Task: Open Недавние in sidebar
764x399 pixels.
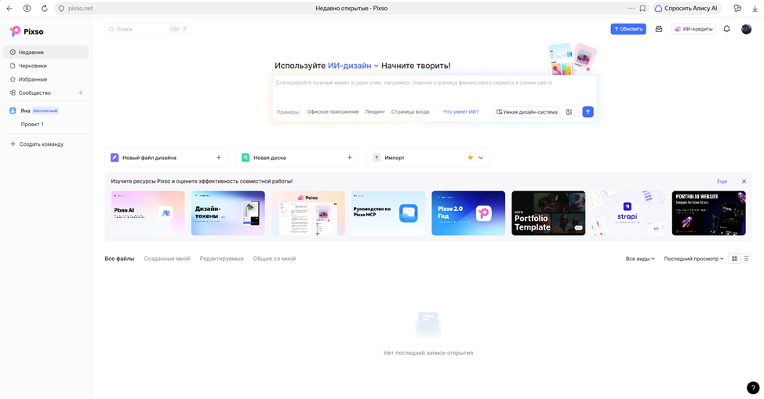Action: point(45,52)
